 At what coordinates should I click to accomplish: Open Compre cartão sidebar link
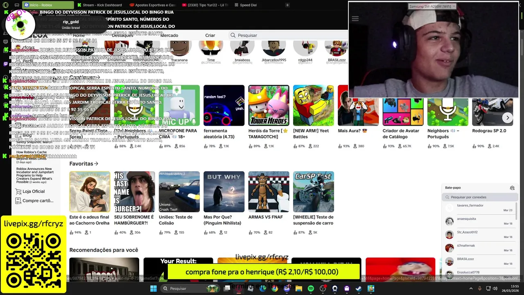point(38,201)
